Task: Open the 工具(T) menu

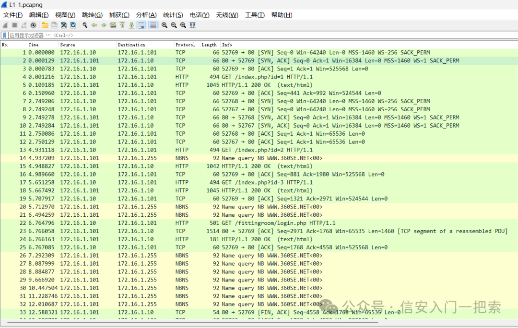Action: (x=255, y=15)
